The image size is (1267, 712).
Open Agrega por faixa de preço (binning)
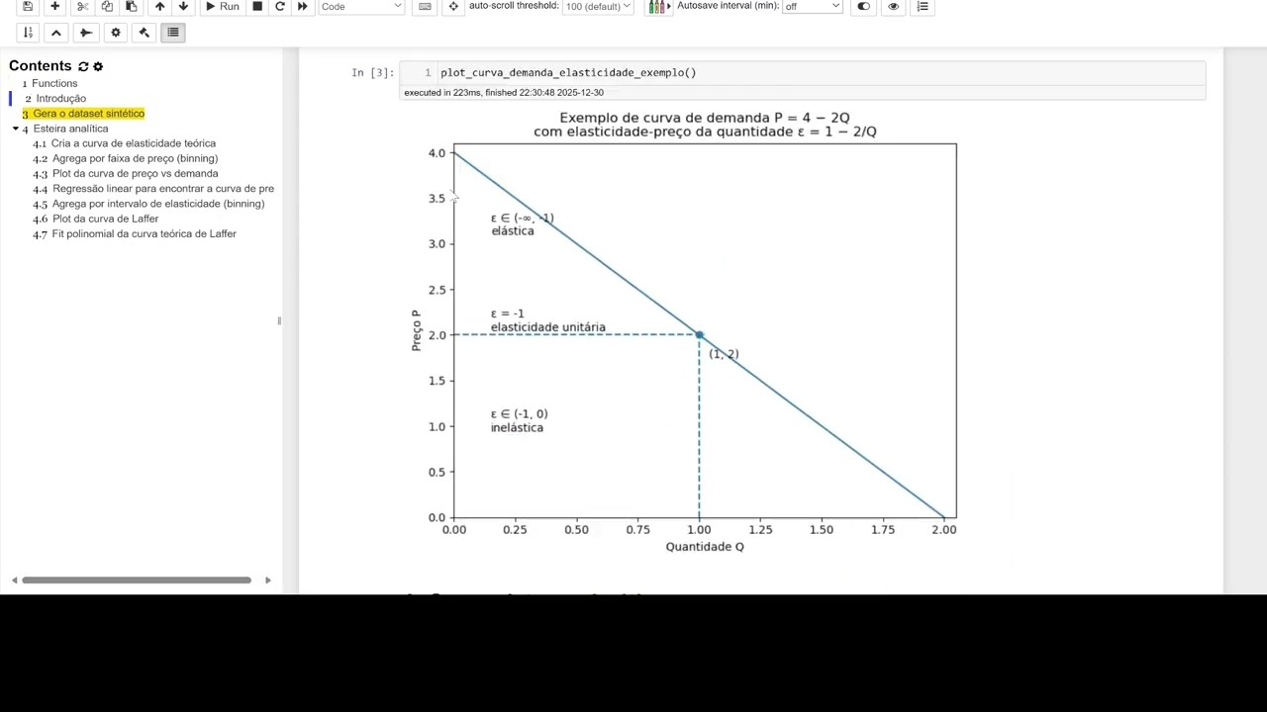(x=136, y=158)
